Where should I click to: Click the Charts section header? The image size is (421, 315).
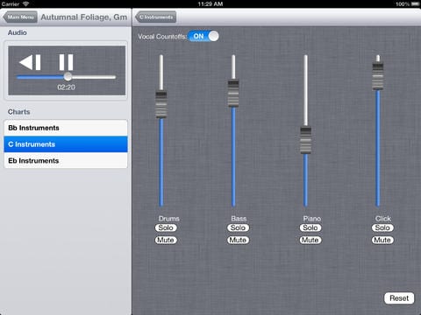pyautogui.click(x=19, y=112)
